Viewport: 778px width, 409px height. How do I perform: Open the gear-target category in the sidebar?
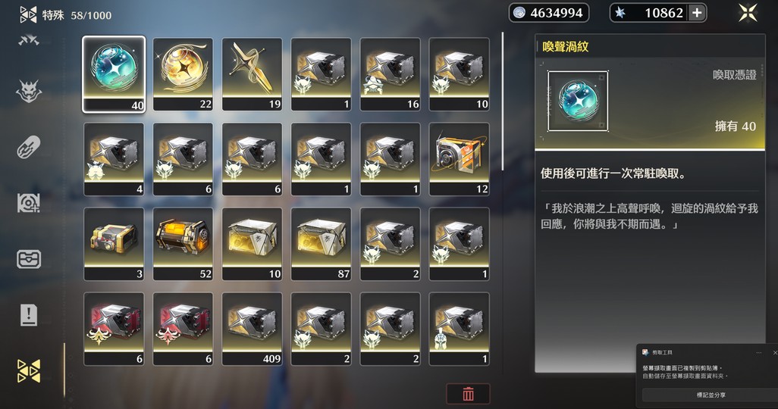29,203
